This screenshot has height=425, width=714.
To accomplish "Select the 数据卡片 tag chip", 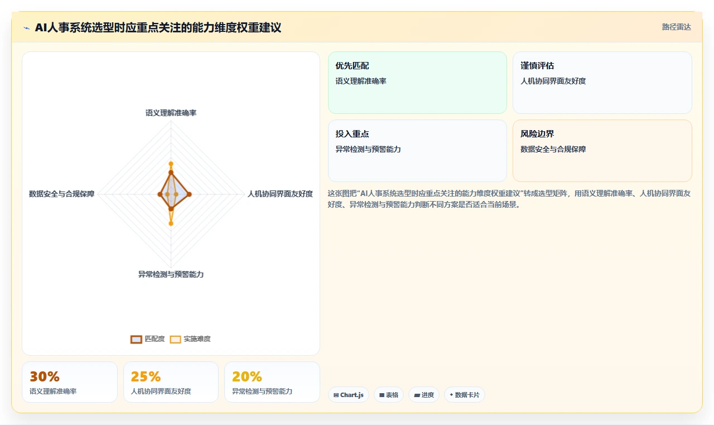I will [x=465, y=395].
